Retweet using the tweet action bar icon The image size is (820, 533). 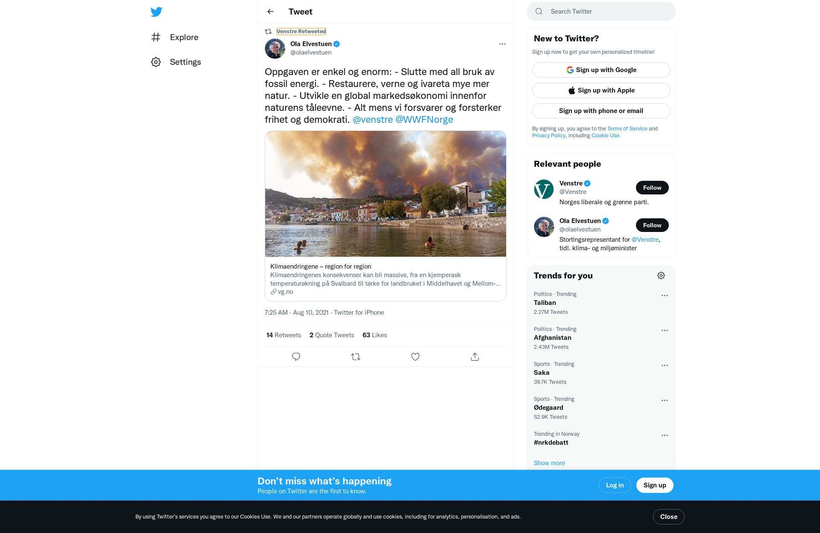(x=356, y=356)
